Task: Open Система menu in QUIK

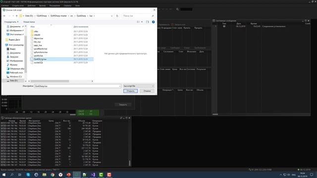Action: [x=5, y=5]
